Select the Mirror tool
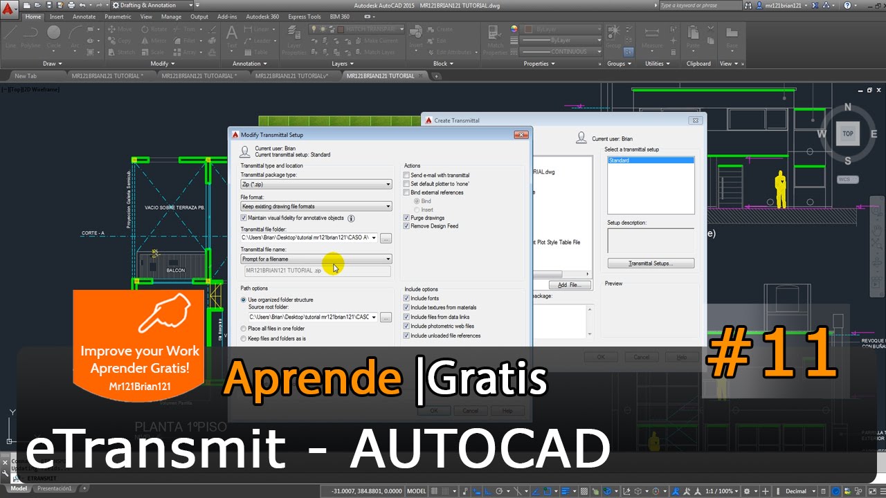Image resolution: width=886 pixels, height=498 pixels. pos(154,41)
